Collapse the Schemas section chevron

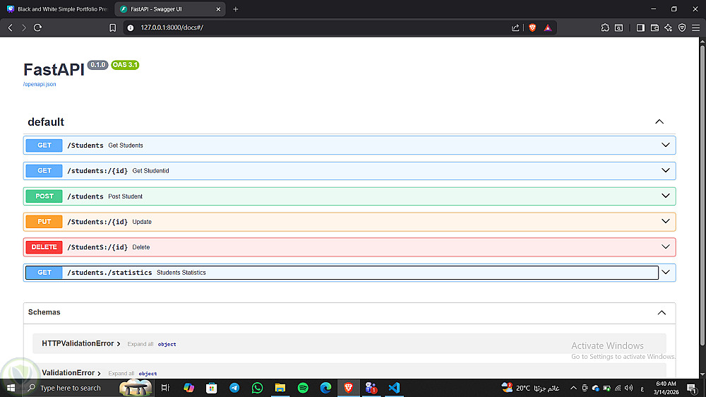point(662,313)
